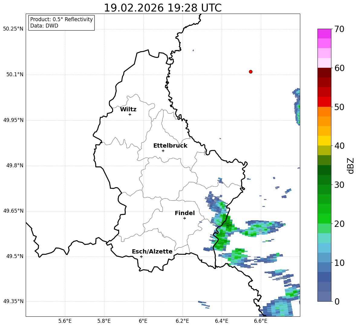Click the 'Wiltz' city label
The height and width of the screenshot is (327, 358).
(128, 110)
